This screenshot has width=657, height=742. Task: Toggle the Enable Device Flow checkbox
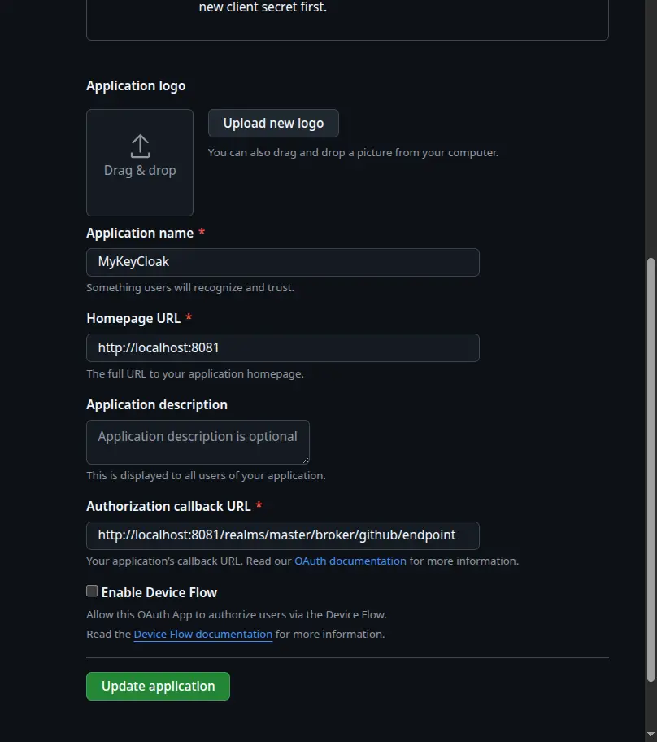(x=92, y=591)
